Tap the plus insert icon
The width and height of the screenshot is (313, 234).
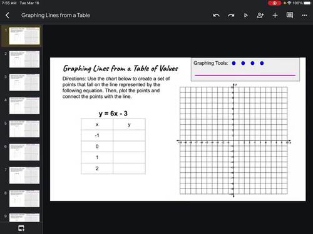pyautogui.click(x=275, y=15)
